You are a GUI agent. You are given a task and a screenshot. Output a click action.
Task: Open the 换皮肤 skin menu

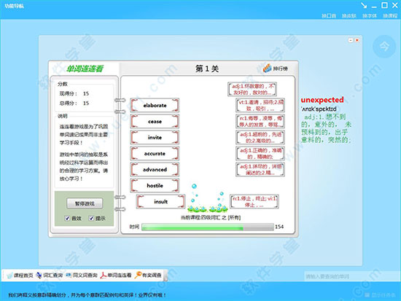pos(349,16)
